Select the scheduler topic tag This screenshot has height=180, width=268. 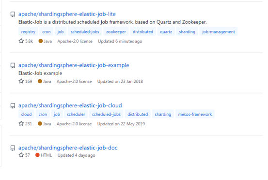76,114
